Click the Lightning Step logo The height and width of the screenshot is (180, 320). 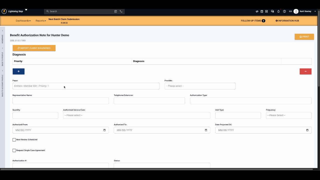pyautogui.click(x=4, y=11)
